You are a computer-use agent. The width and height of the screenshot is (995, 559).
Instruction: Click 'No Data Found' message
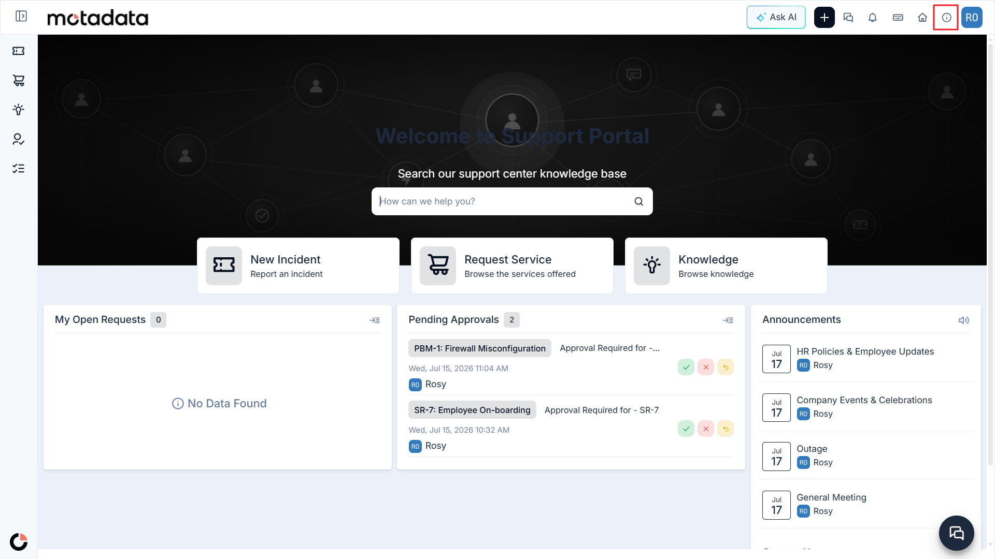[x=219, y=404]
